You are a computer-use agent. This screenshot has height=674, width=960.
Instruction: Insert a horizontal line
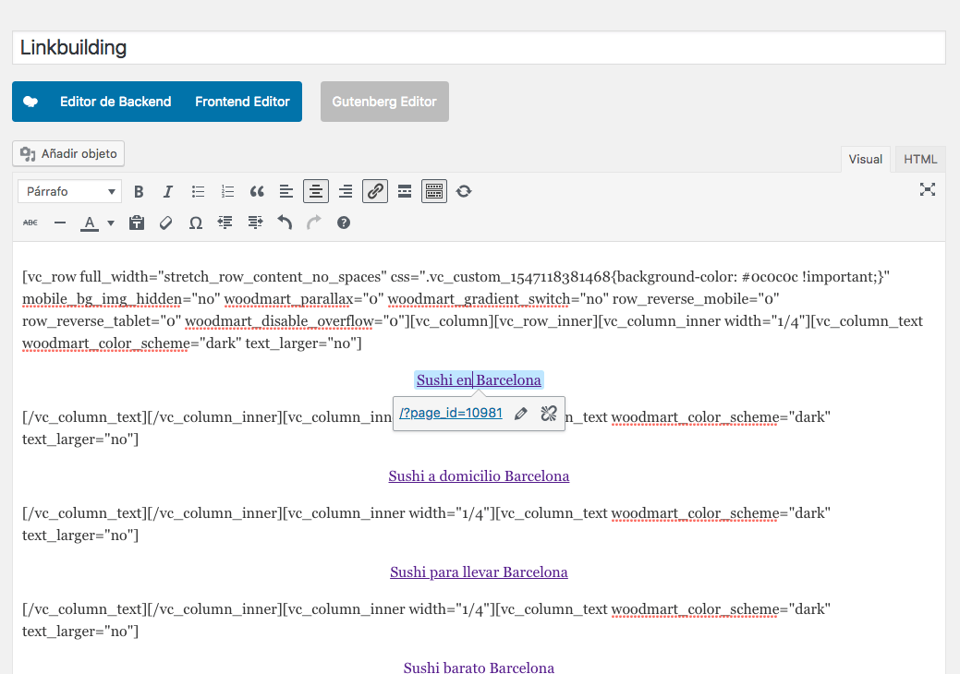pos(59,223)
